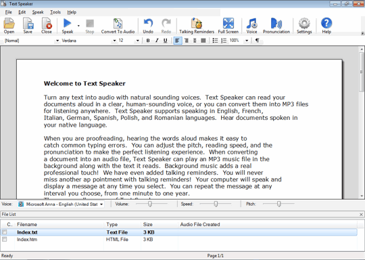This screenshot has width=365, height=260.
Task: Toggle bold formatting button
Action: 148,41
